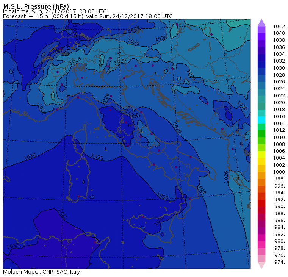Click legend value 1034.
Viewport: 288px width, 277px height.
(x=280, y=54)
